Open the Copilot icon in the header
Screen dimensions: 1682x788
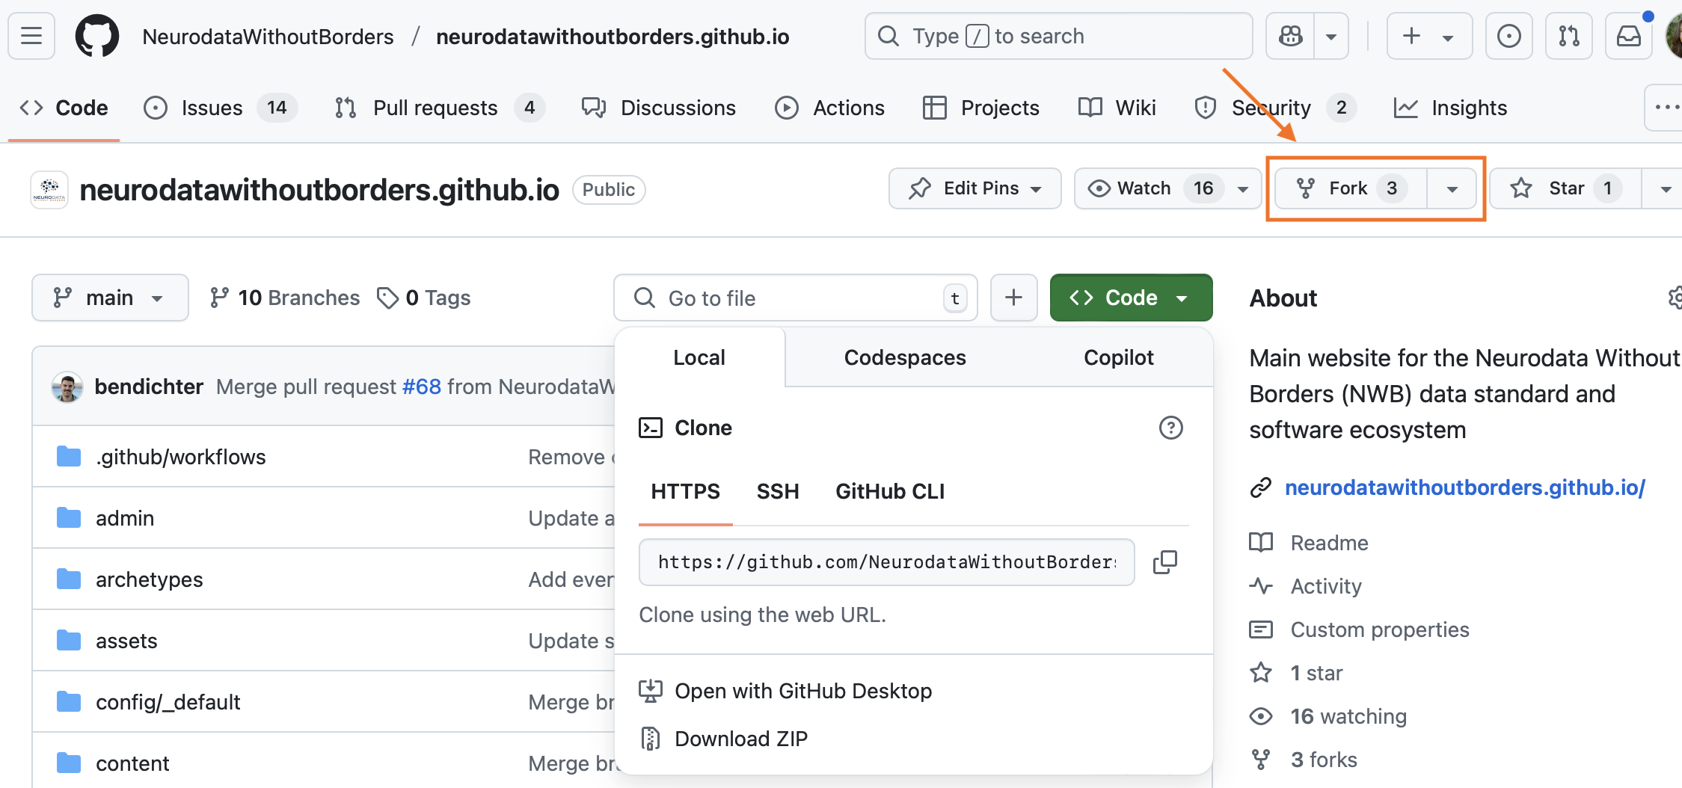click(x=1289, y=35)
